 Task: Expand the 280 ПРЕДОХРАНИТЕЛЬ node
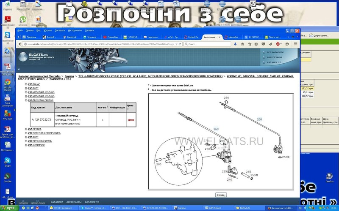click(26, 141)
